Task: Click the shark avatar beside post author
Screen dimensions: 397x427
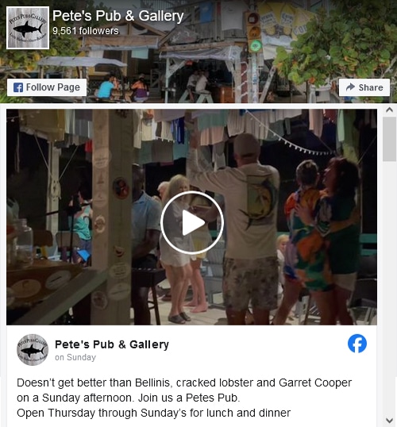Action: pos(33,350)
